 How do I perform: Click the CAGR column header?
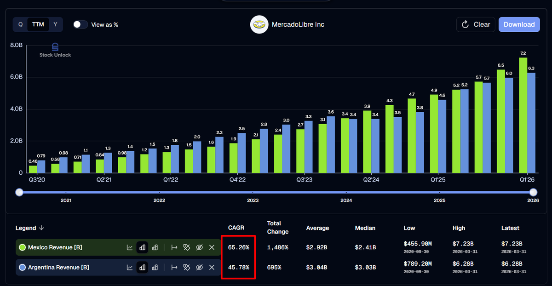pos(236,228)
